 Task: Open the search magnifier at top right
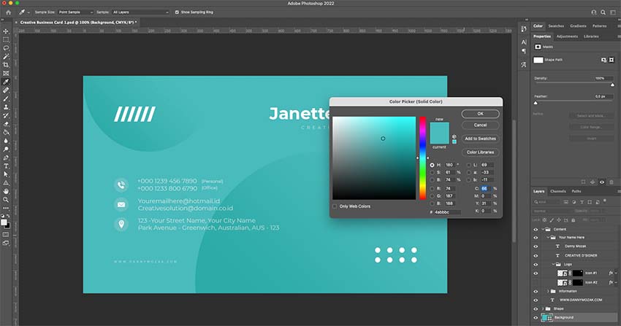pyautogui.click(x=603, y=12)
